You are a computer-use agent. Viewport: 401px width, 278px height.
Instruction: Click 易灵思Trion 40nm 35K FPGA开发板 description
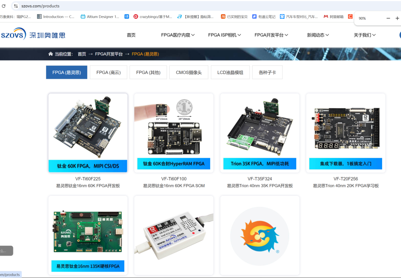pos(260,185)
